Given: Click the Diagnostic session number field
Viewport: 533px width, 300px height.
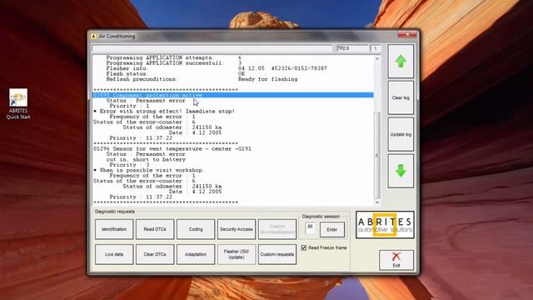Looking at the screenshot, I should click(x=310, y=227).
